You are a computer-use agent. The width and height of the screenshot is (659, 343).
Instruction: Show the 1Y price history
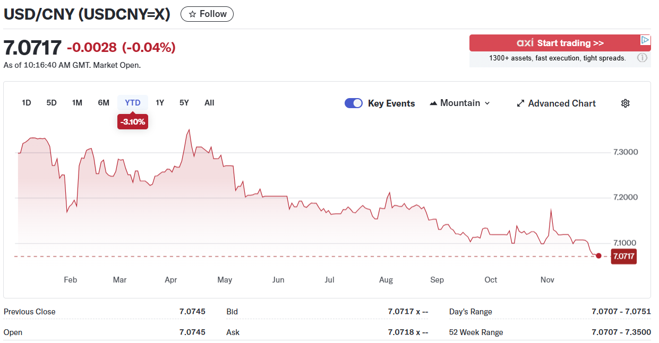pos(160,103)
